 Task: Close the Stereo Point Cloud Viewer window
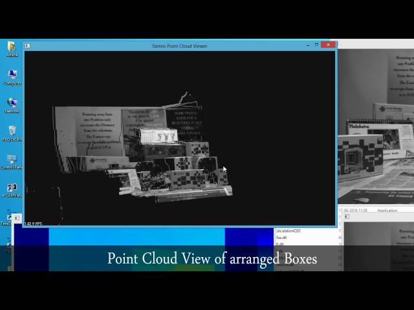(x=328, y=45)
